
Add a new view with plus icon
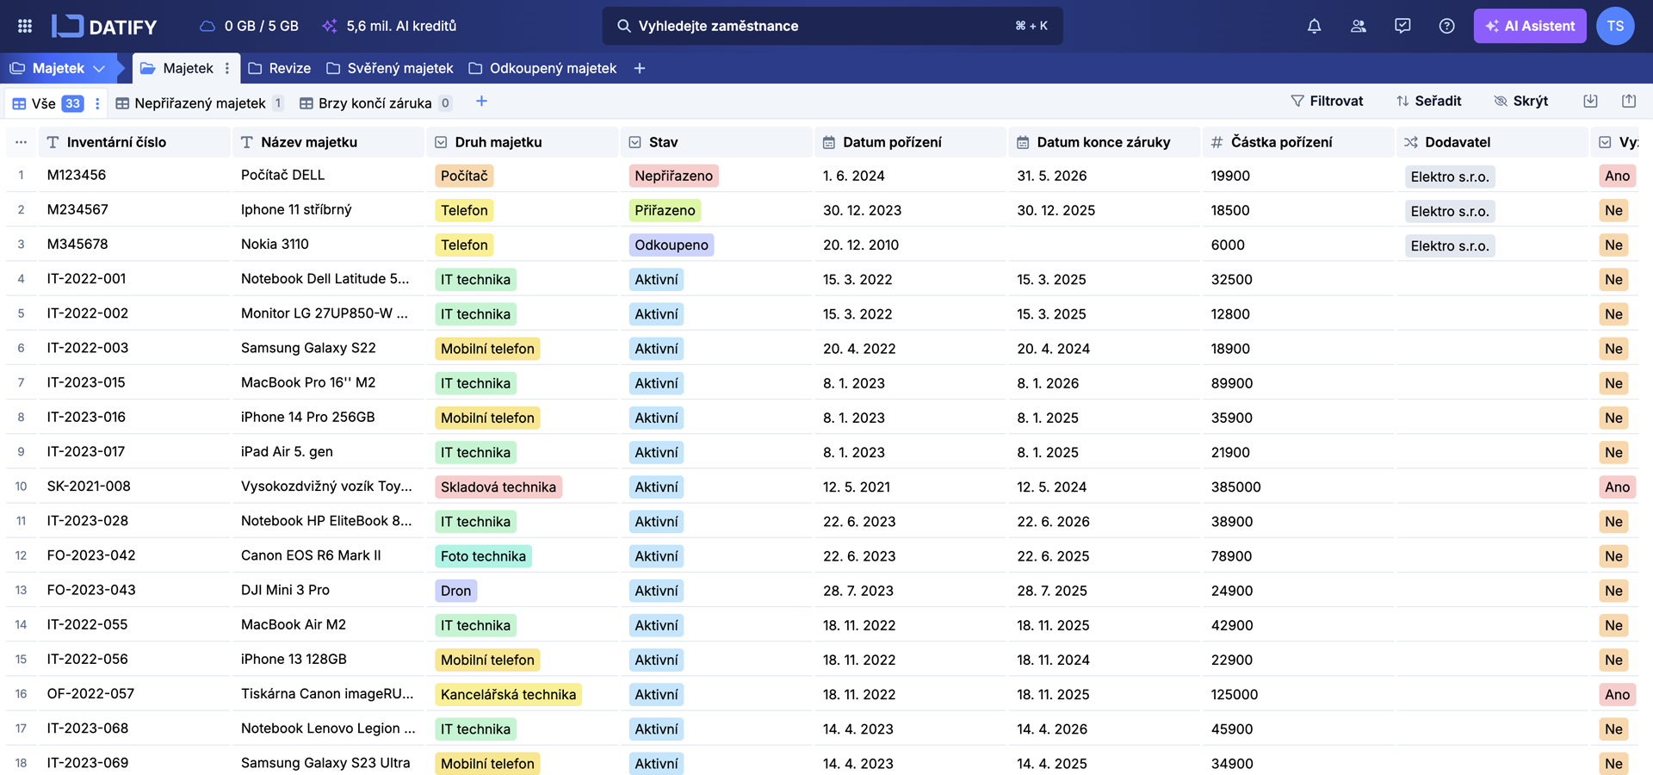(x=481, y=102)
